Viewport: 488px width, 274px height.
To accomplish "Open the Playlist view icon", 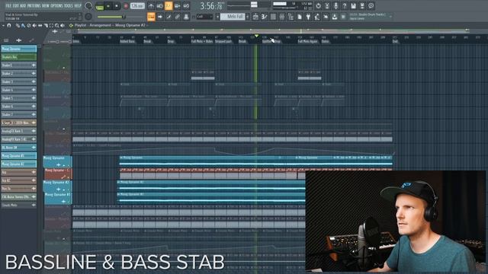I will tap(255, 17).
